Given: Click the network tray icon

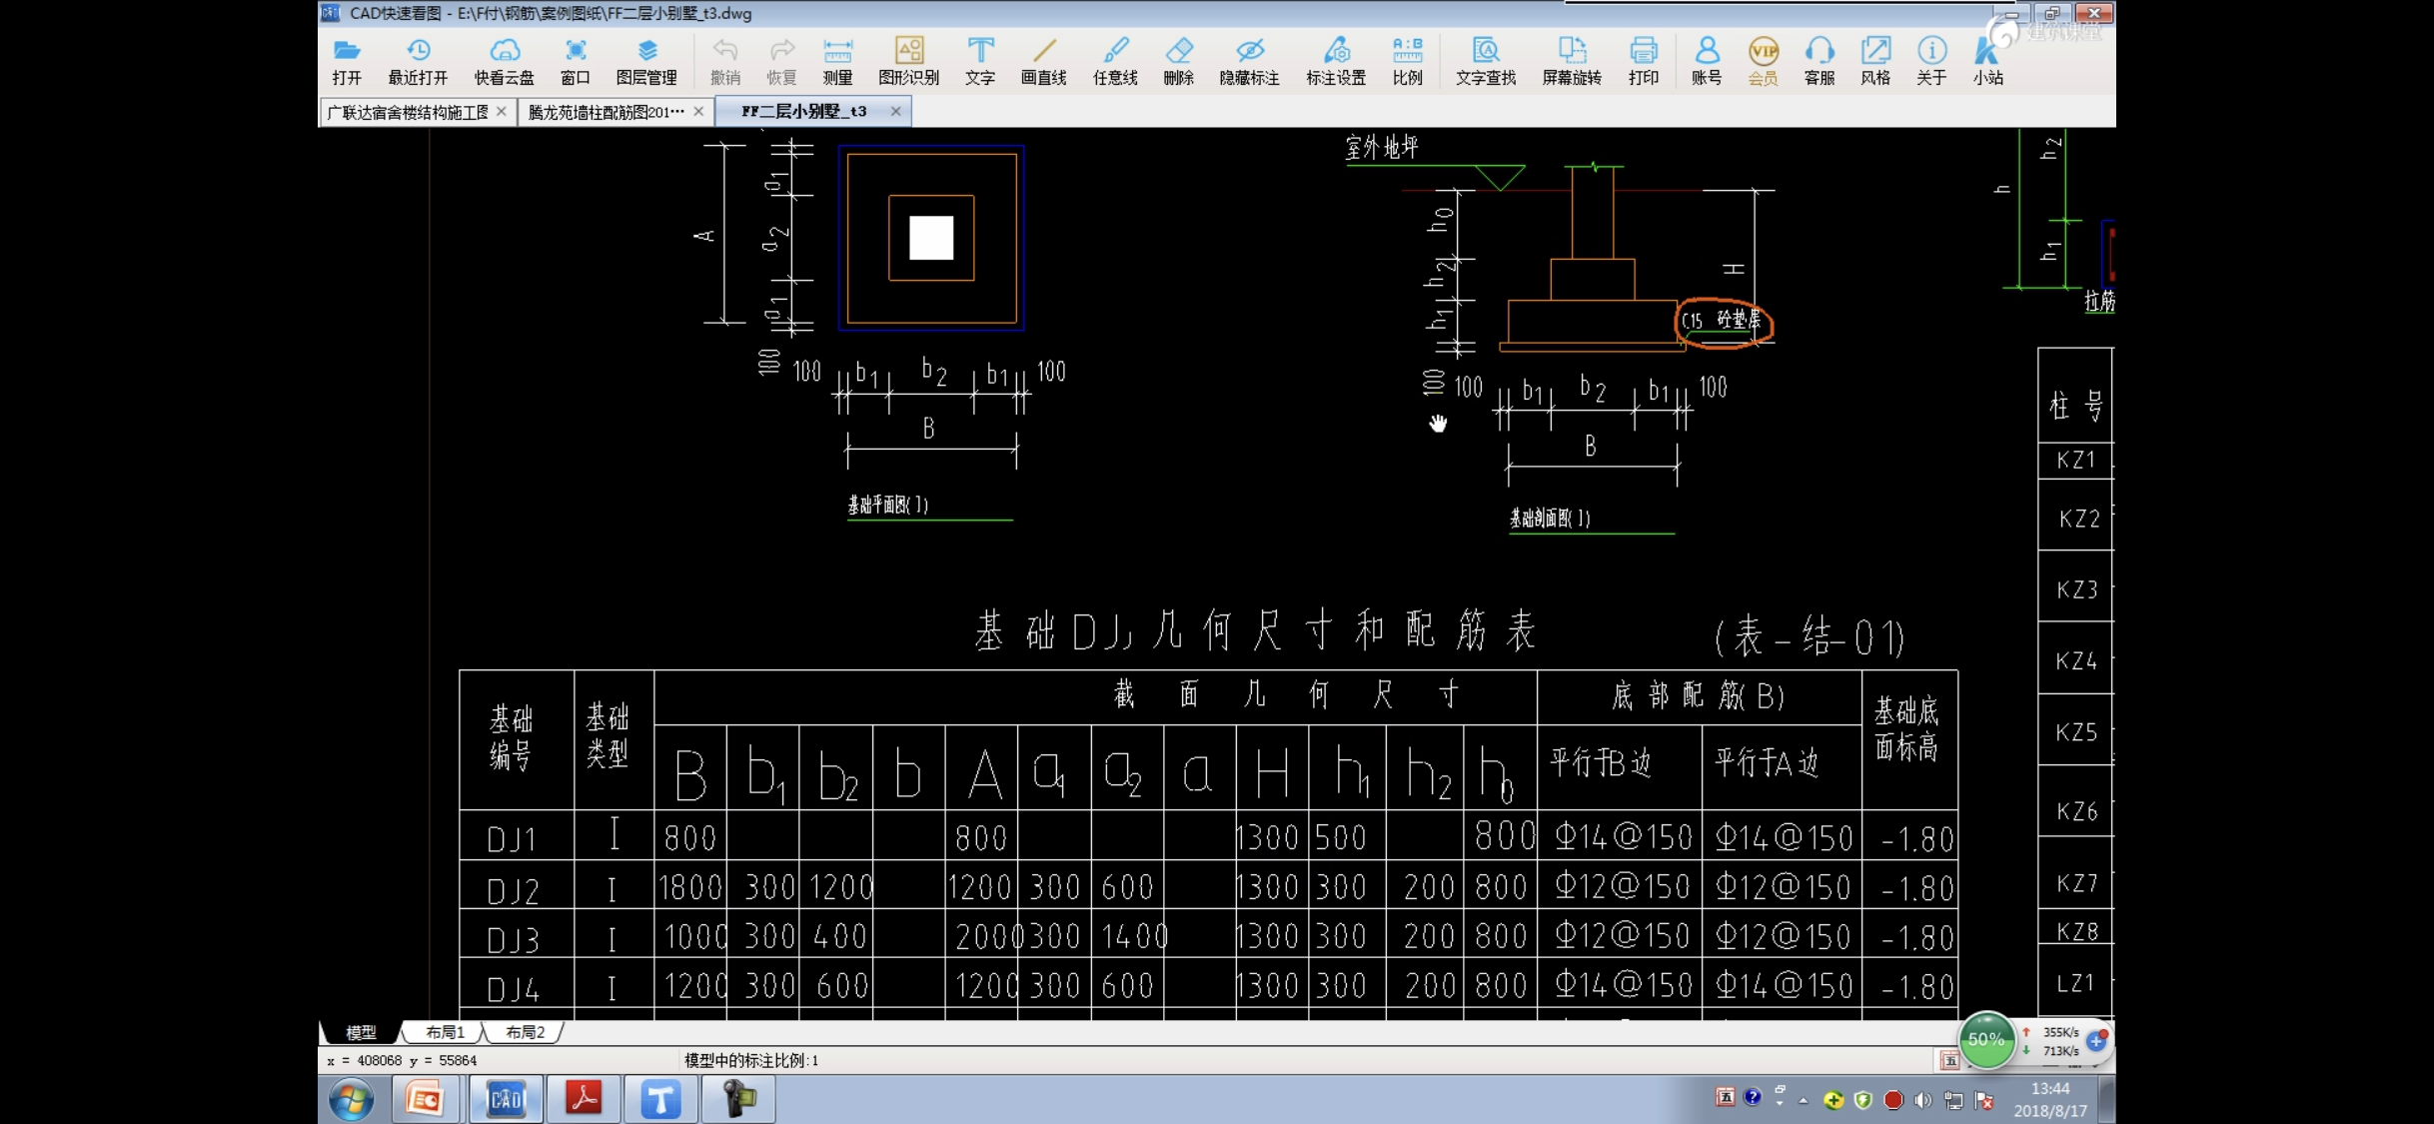Looking at the screenshot, I should point(1953,1100).
